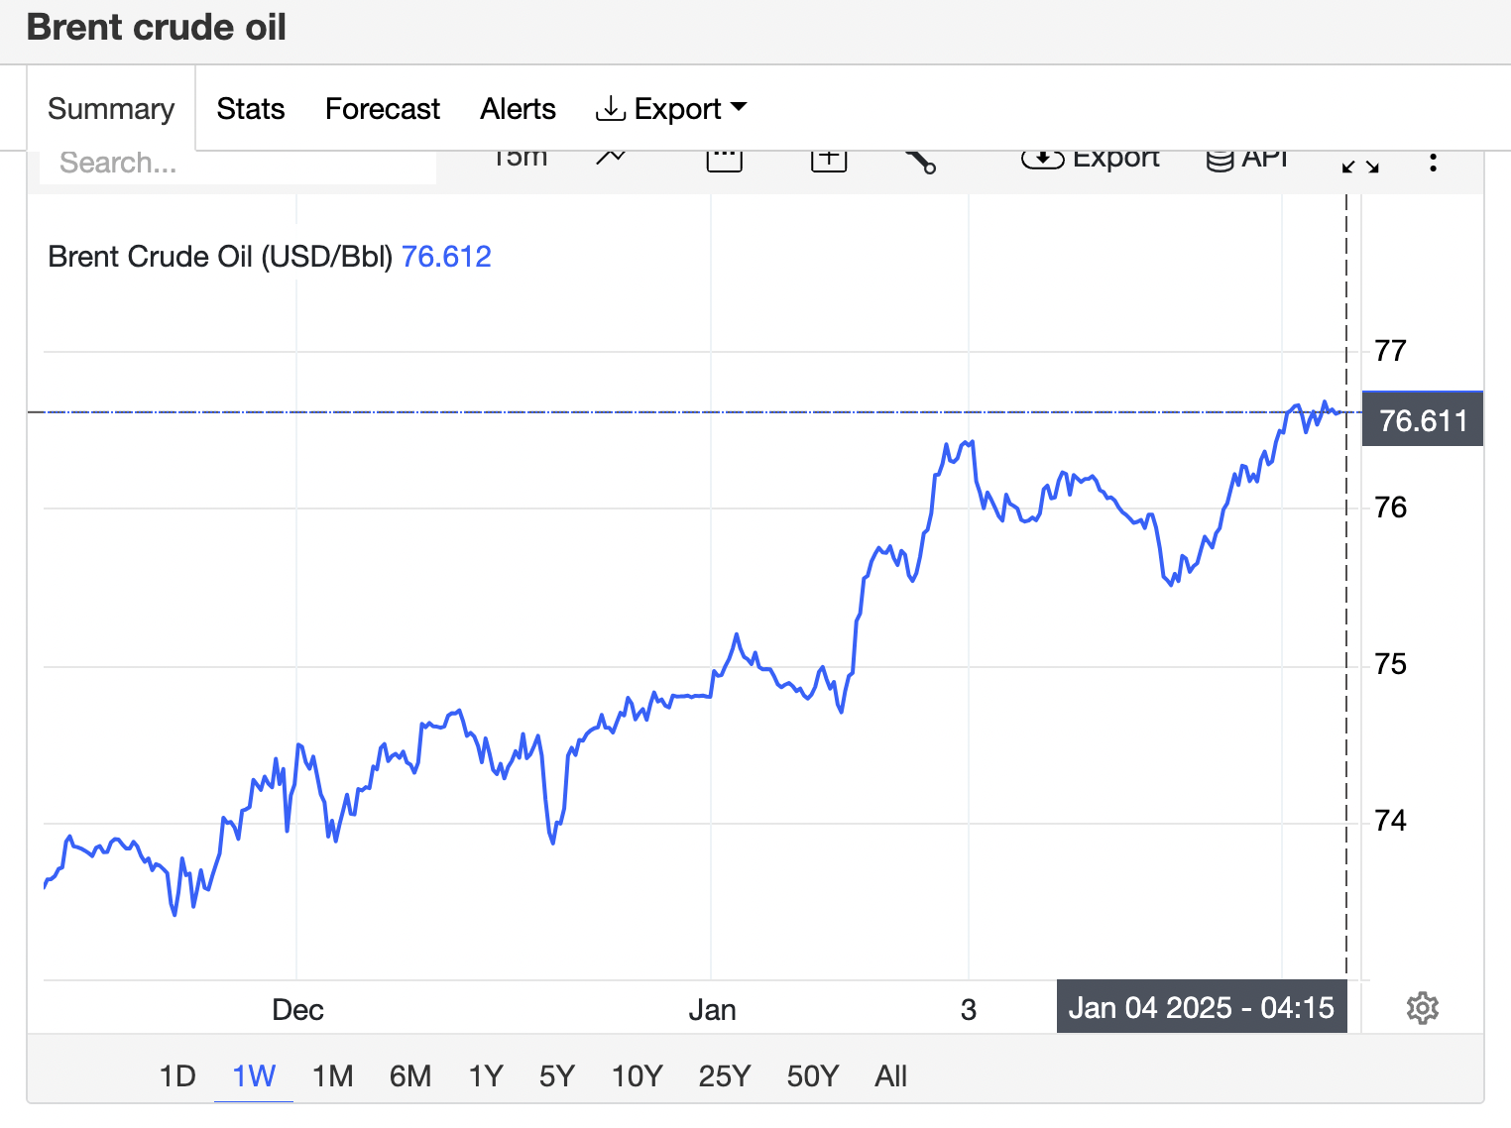Select the 1M time range

[x=332, y=1075]
